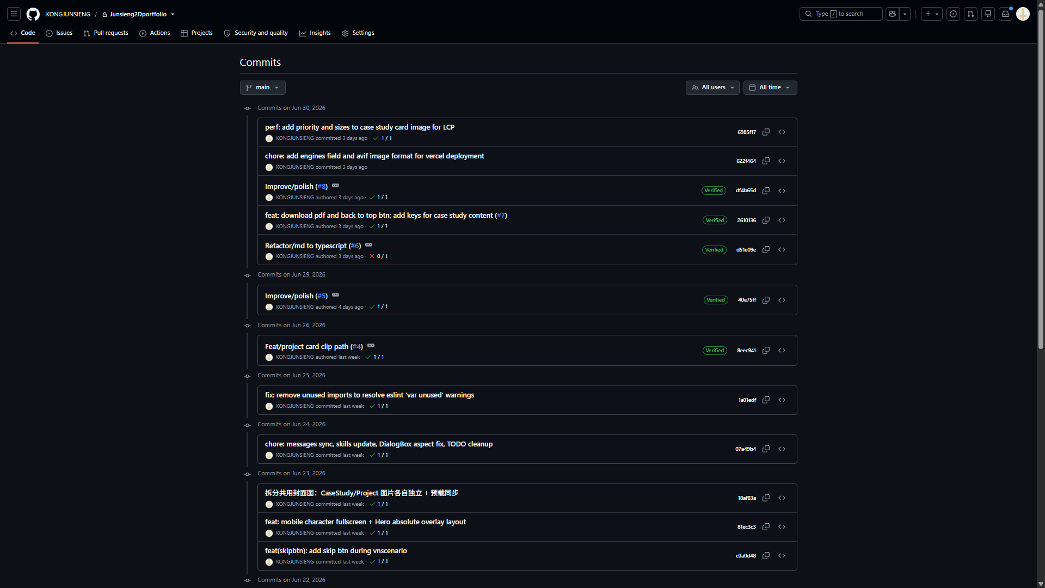This screenshot has height=588, width=1045.
Task: Open the hamburger navigation menu
Action: coord(14,14)
